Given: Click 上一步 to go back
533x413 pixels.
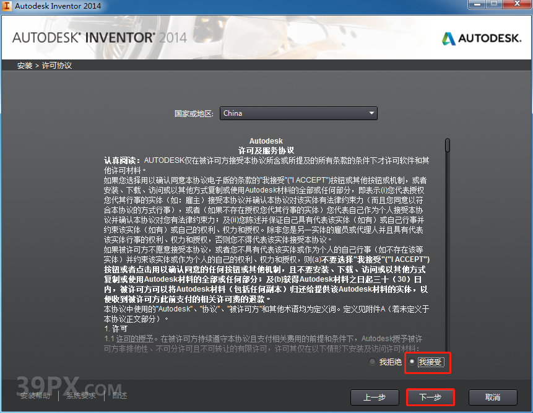Looking at the screenshot, I should [x=375, y=398].
